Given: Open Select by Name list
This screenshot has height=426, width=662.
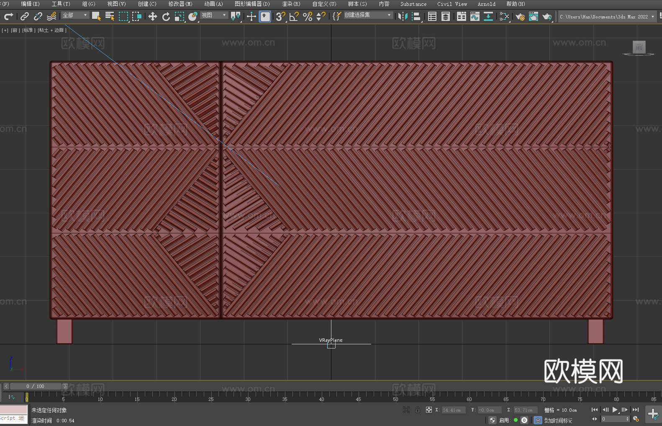Looking at the screenshot, I should [110, 16].
